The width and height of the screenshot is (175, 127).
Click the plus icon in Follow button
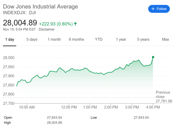pos(153,9)
